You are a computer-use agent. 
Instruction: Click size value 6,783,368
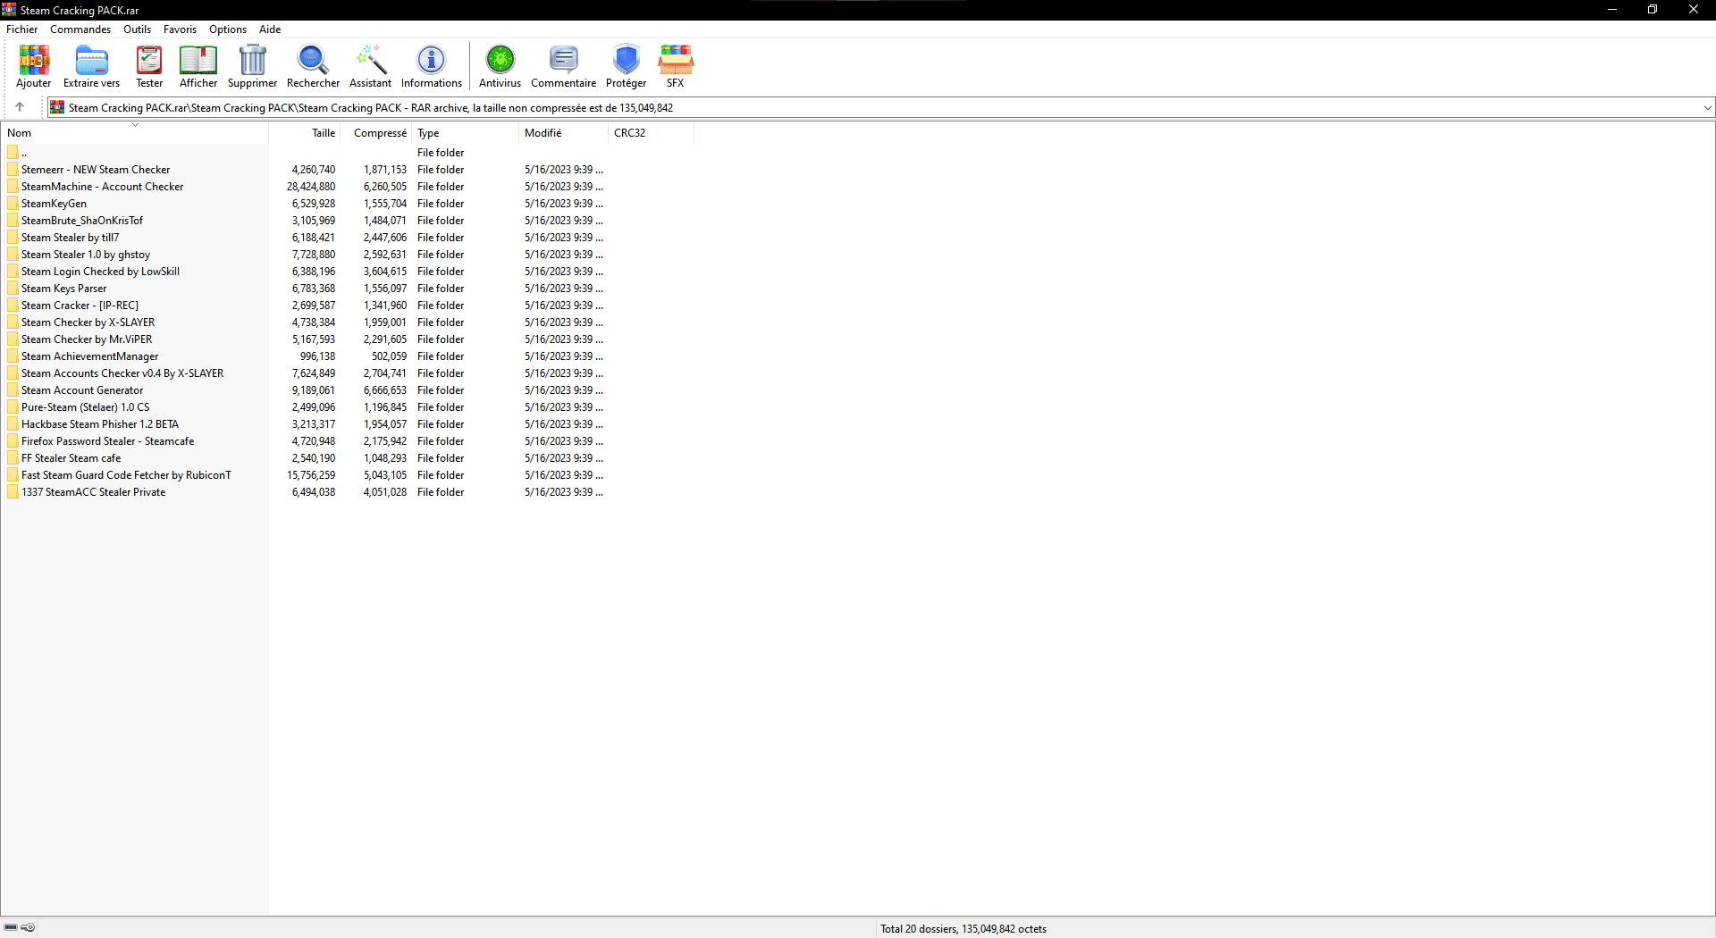point(314,289)
